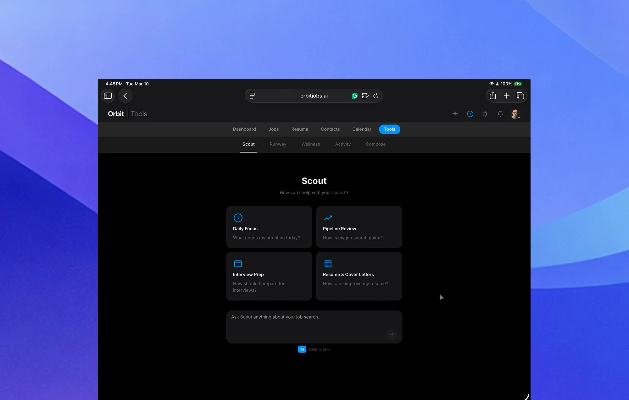This screenshot has width=629, height=400.
Task: Open the profile avatar menu
Action: (515, 114)
